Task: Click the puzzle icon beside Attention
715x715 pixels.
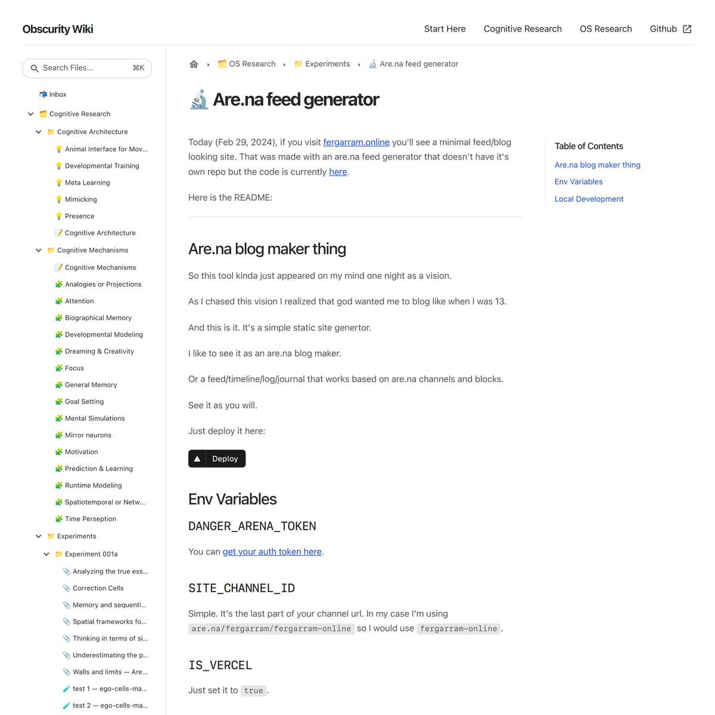Action: click(58, 301)
